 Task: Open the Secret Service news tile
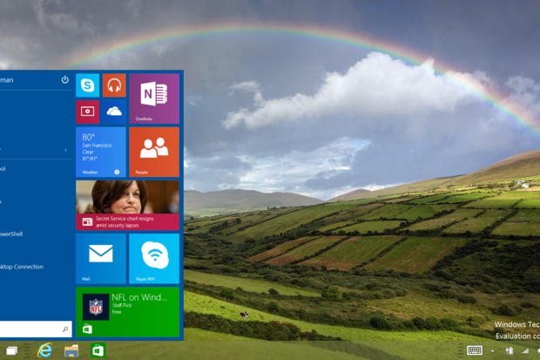(127, 205)
